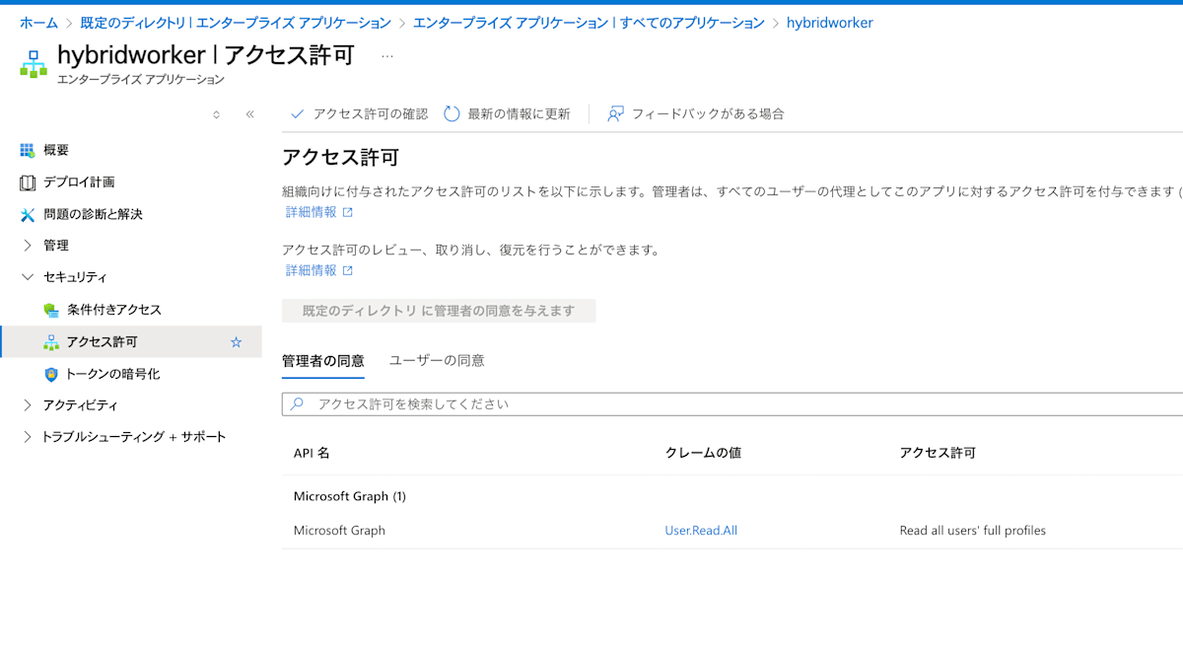The height and width of the screenshot is (654, 1183).
Task: Toggle the favorite star next to アクセス許可
Action: [x=237, y=342]
